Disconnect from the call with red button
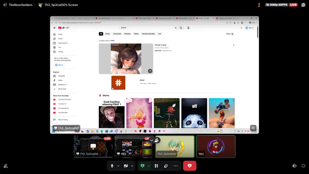This screenshot has width=309, height=174. point(190,166)
